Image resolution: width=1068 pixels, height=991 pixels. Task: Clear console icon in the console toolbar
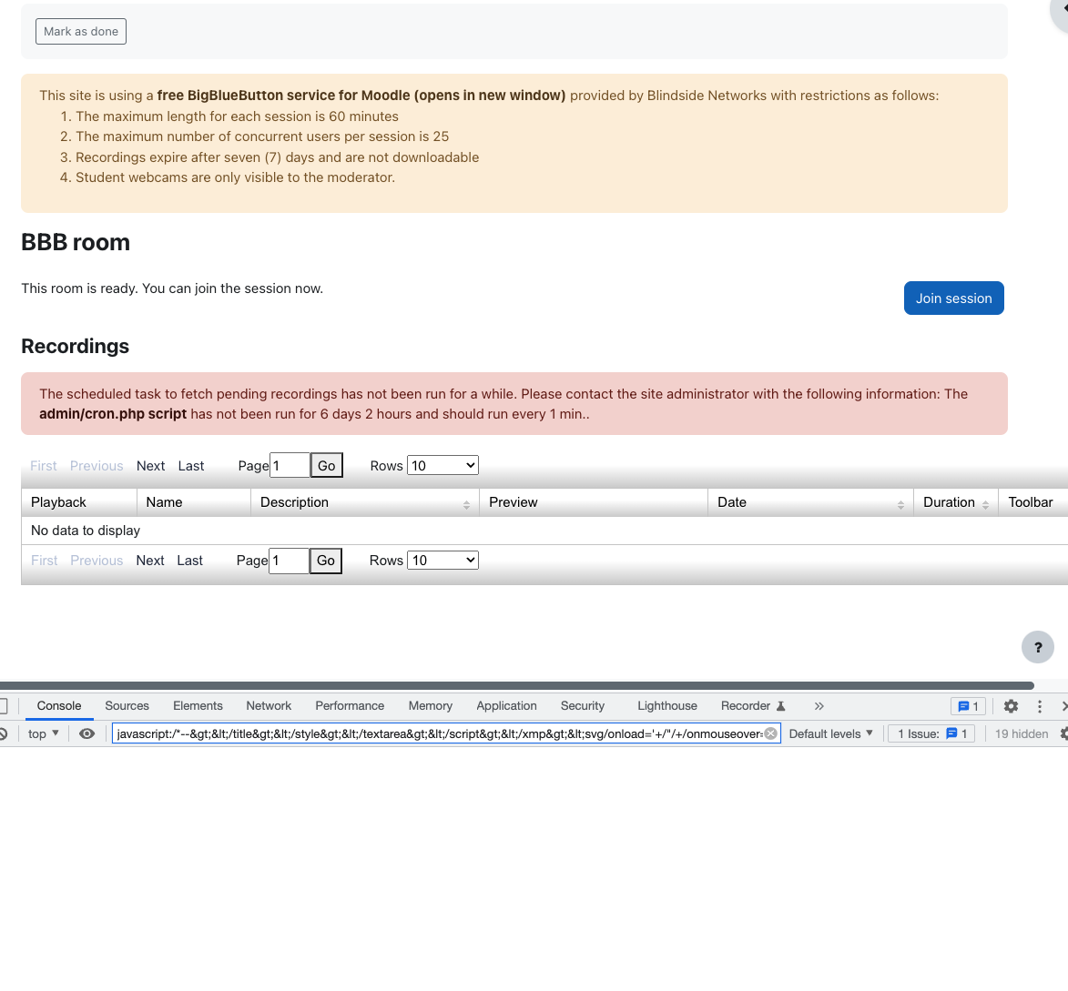tap(4, 733)
